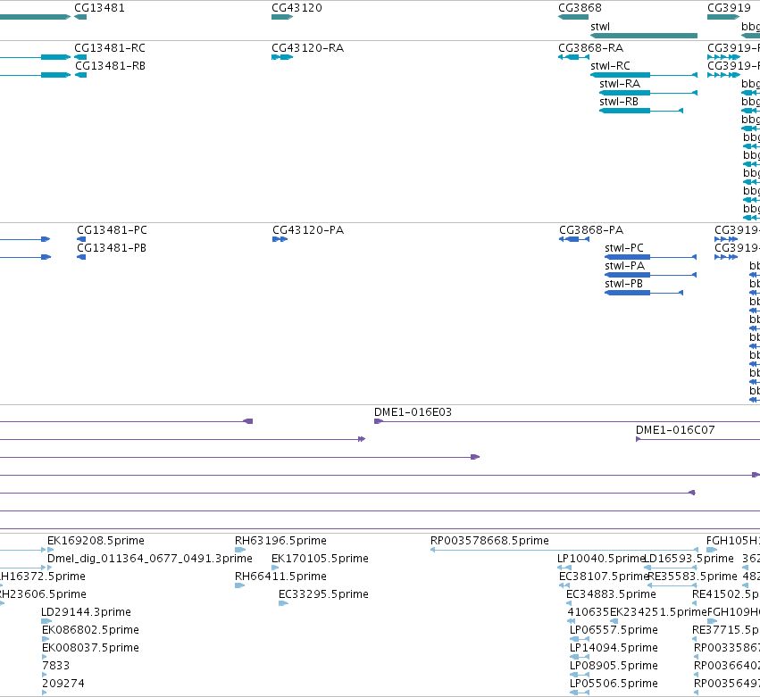
Task: Select EST EC33295.5prime label
Action: 324,594
